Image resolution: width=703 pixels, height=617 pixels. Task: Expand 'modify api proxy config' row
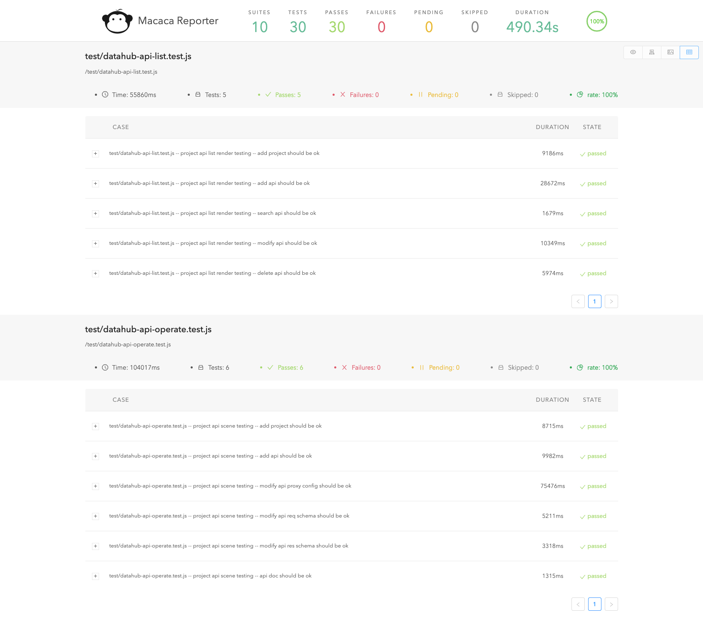click(95, 486)
